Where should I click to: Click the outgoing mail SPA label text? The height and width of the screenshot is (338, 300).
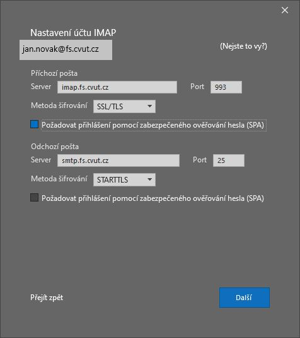(x=153, y=198)
